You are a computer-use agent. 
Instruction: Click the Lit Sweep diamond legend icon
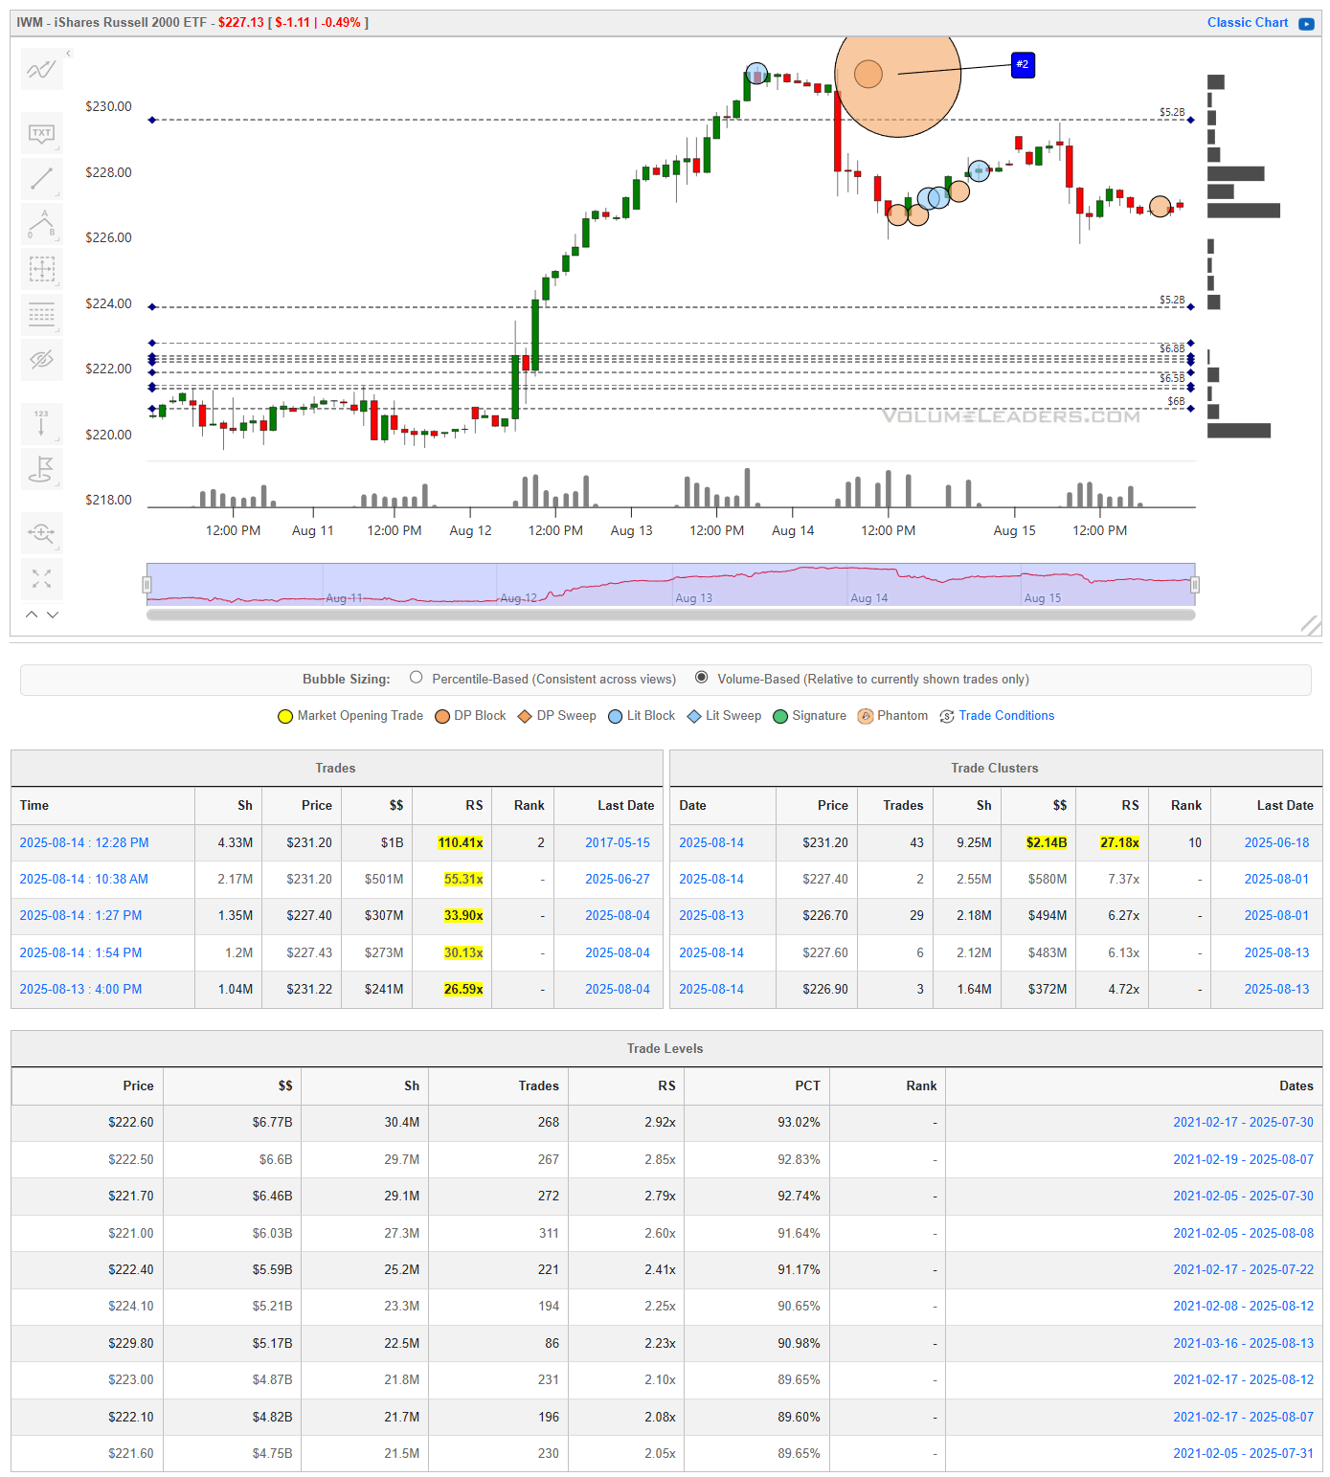694,716
